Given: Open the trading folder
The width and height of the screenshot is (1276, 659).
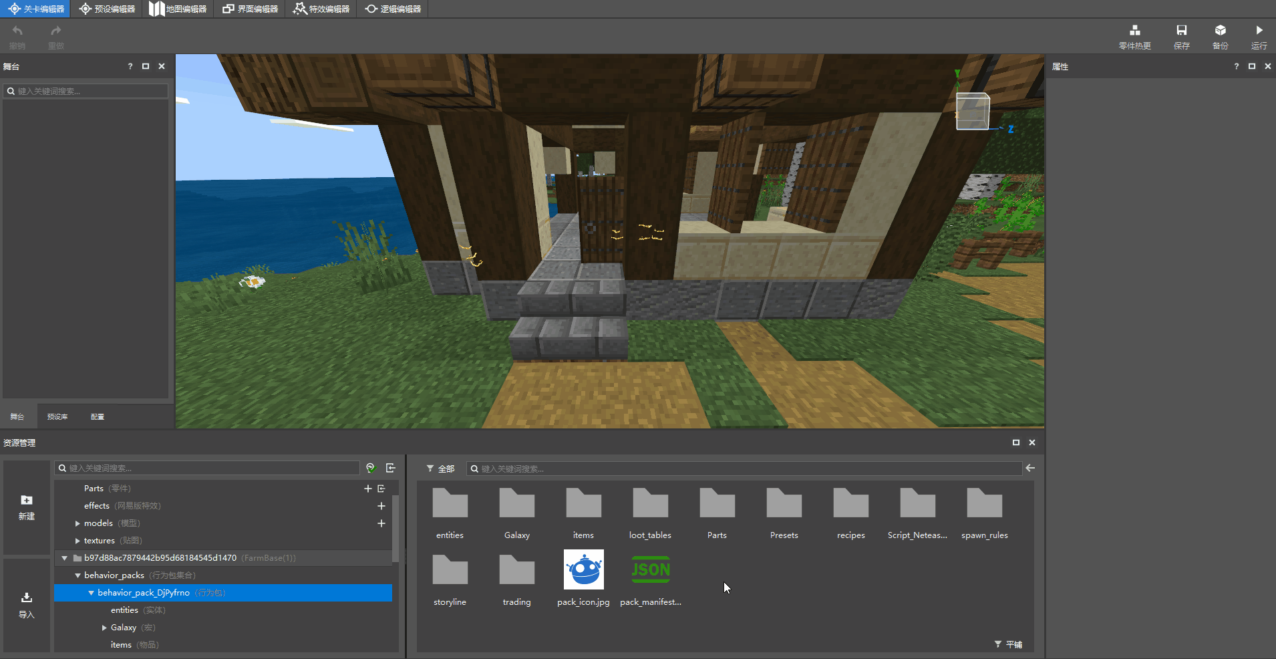Looking at the screenshot, I should point(517,569).
